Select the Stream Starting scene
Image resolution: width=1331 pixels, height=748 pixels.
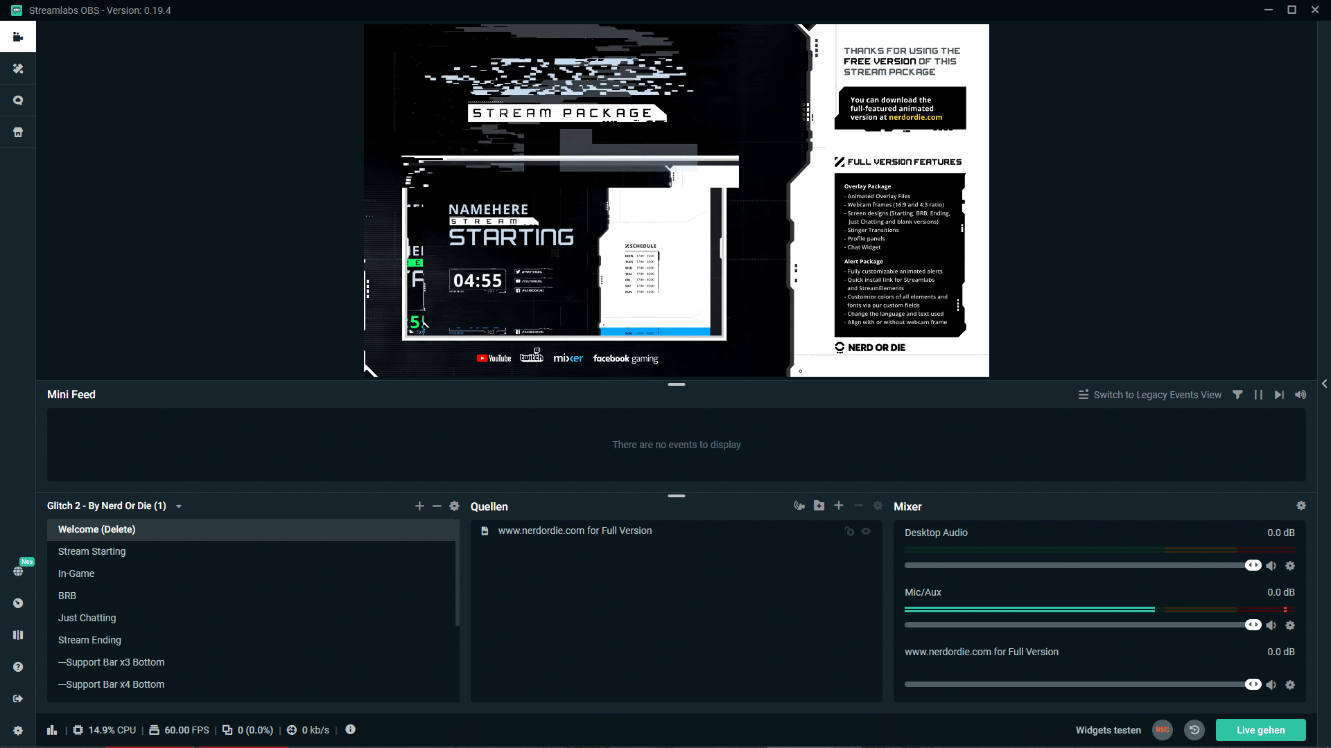[92, 551]
